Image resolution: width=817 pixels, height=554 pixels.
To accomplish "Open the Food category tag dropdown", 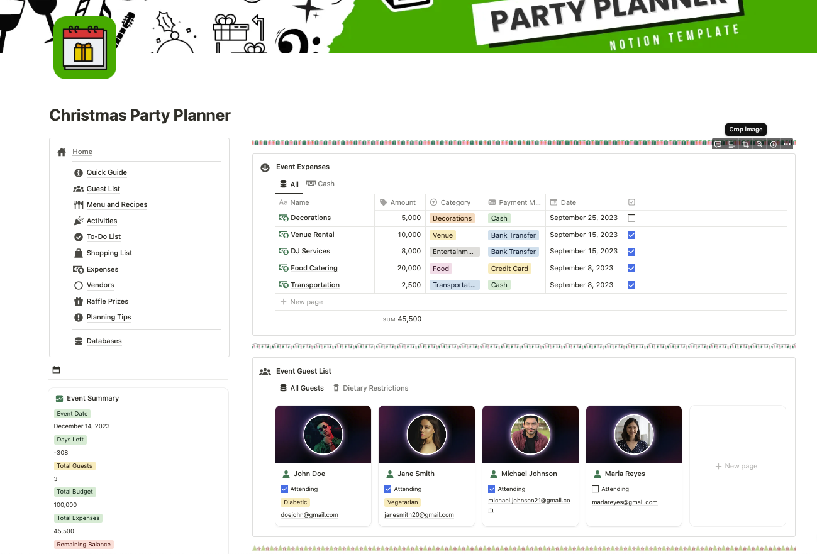I will pyautogui.click(x=441, y=269).
